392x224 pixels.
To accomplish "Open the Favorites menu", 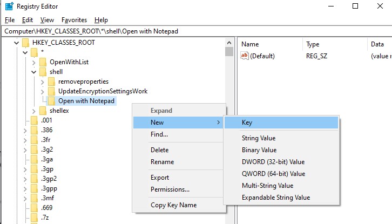I will pyautogui.click(x=74, y=20).
